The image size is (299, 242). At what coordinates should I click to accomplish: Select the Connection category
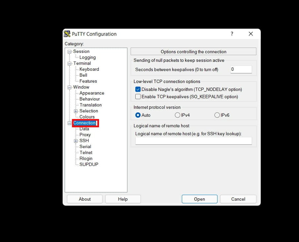[85, 123]
